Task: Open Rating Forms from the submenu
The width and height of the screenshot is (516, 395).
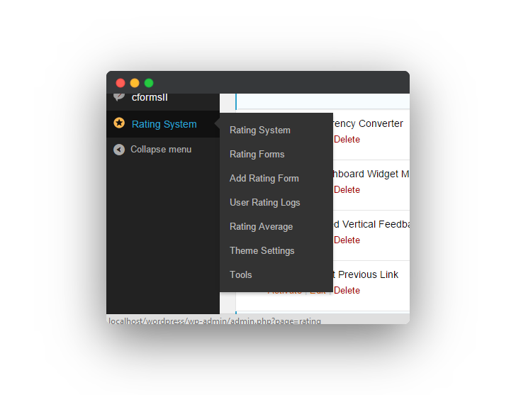Action: click(257, 155)
